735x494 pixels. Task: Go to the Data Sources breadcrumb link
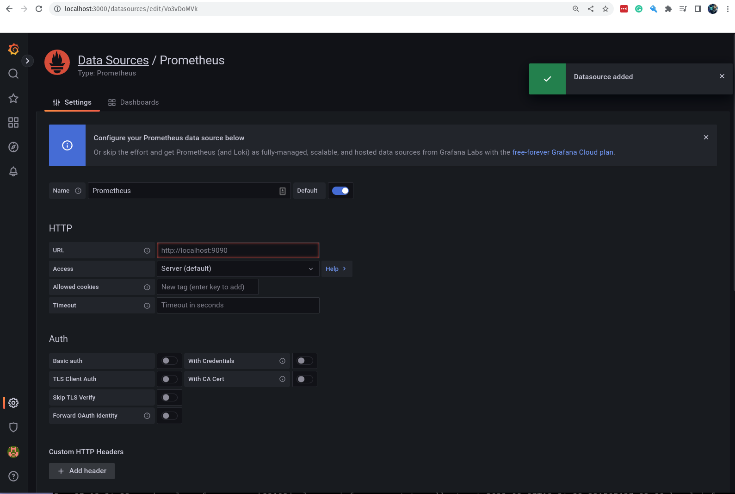click(x=113, y=60)
